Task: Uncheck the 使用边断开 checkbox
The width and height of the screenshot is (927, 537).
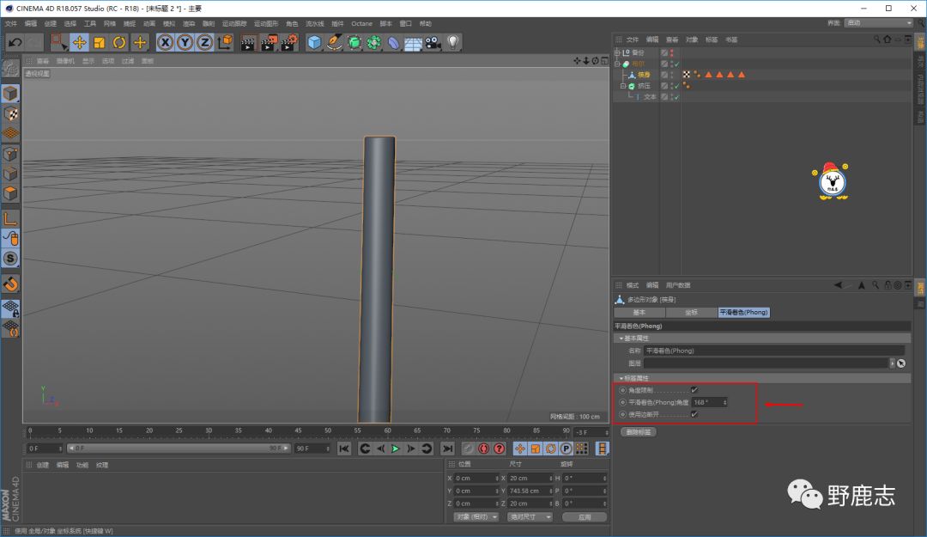Action: [694, 414]
